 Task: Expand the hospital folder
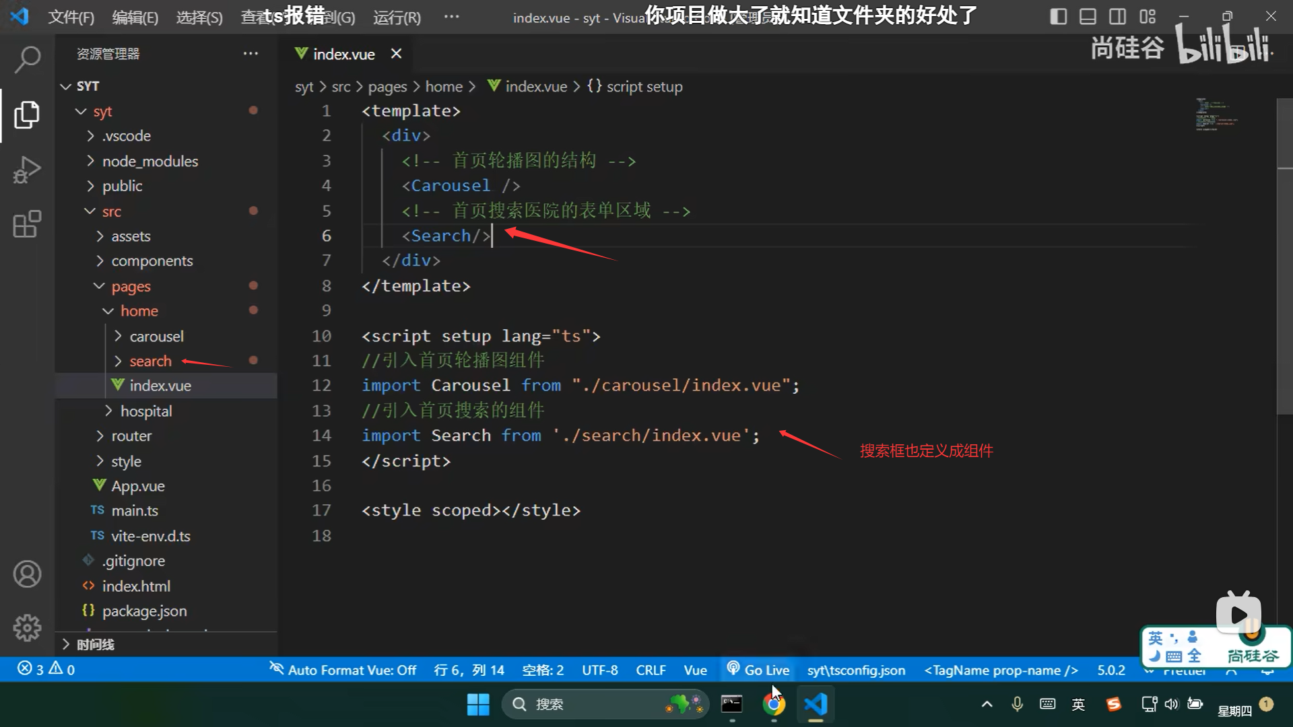[x=145, y=411]
